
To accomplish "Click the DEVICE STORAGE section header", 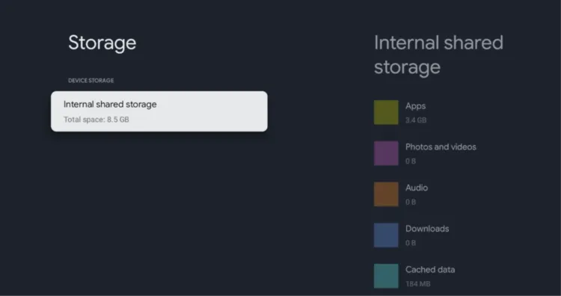I will (x=91, y=81).
